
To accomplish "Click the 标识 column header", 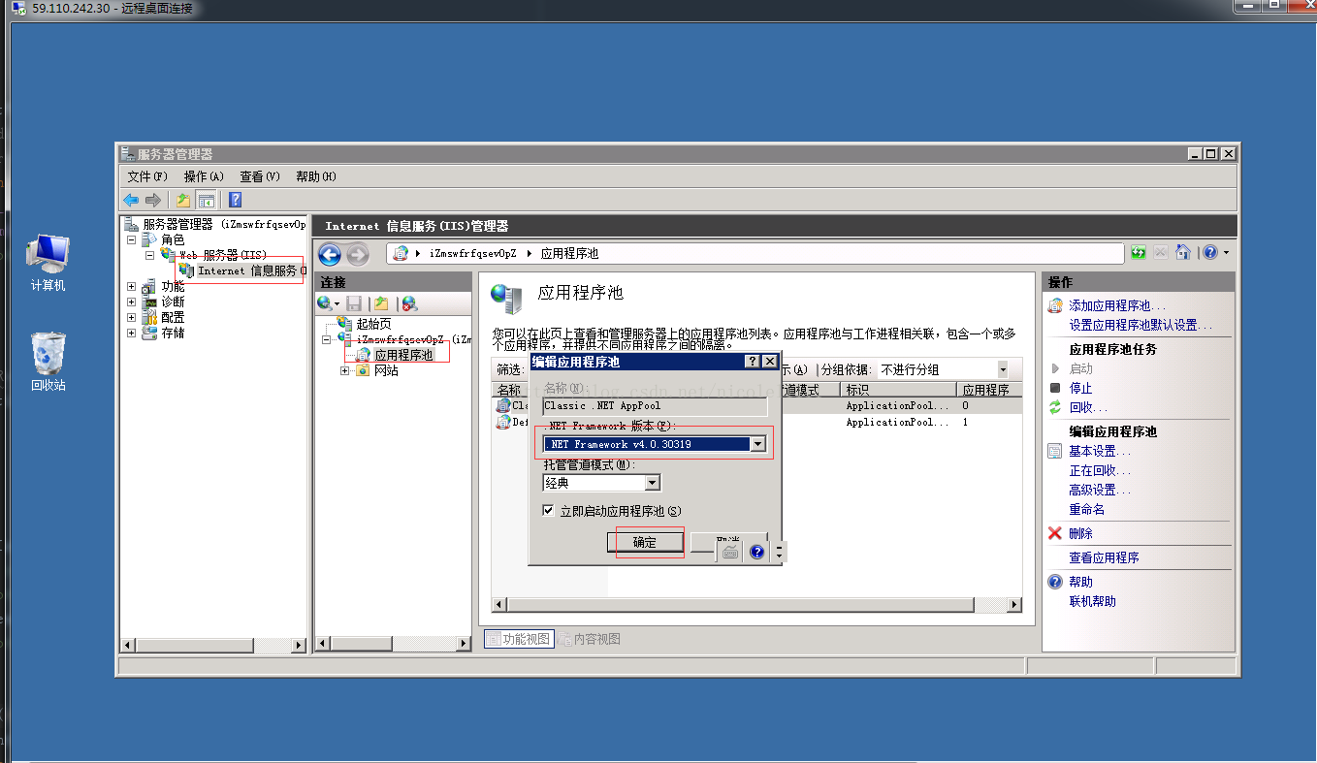I will (898, 390).
